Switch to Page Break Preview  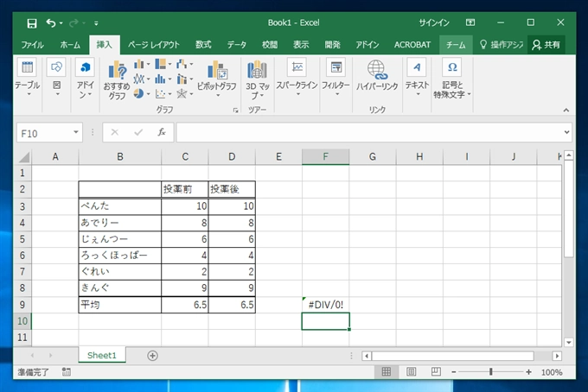[x=436, y=372]
